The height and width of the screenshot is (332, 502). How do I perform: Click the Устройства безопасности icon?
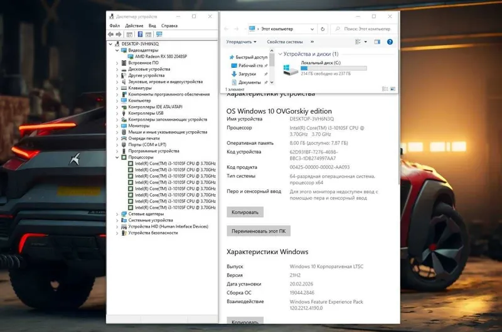tap(124, 233)
